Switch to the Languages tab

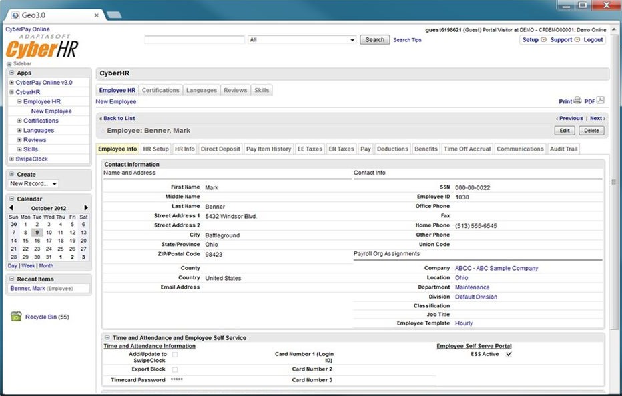201,91
